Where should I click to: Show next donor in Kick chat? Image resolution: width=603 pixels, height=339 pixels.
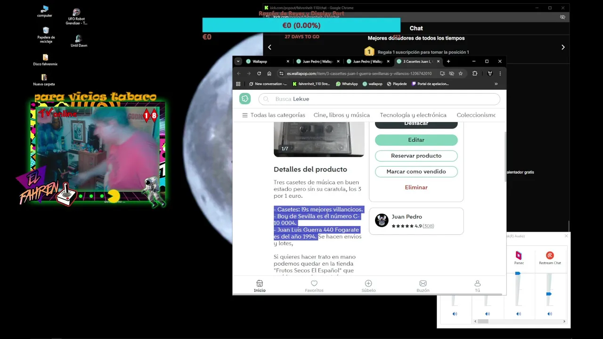(563, 47)
